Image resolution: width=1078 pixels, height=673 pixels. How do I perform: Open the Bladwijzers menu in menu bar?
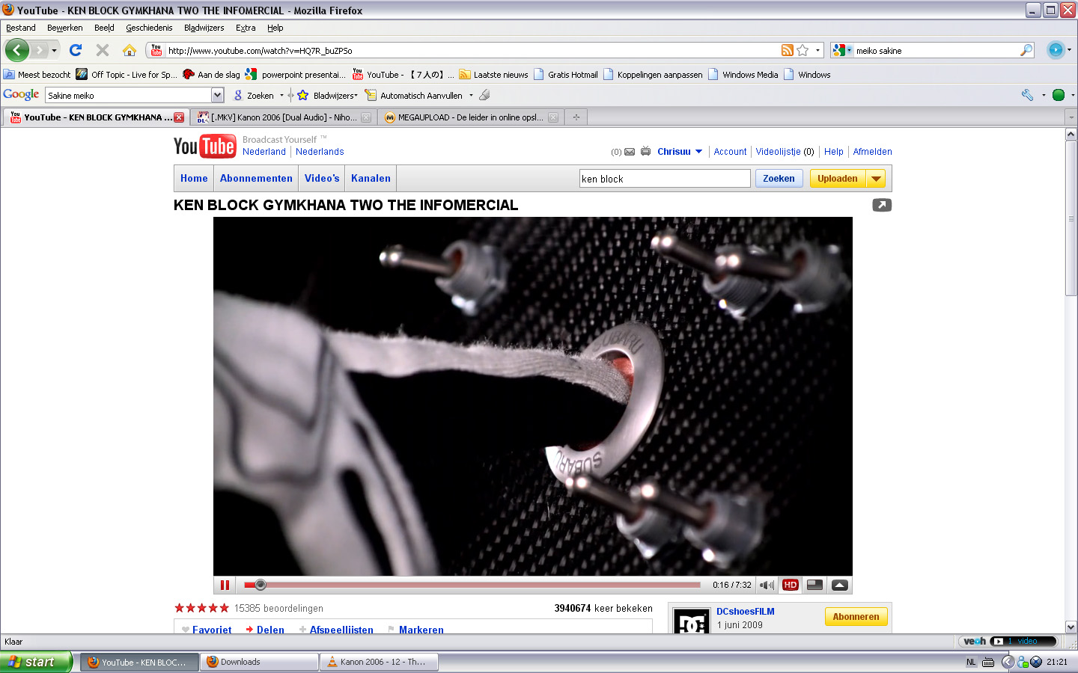point(204,28)
